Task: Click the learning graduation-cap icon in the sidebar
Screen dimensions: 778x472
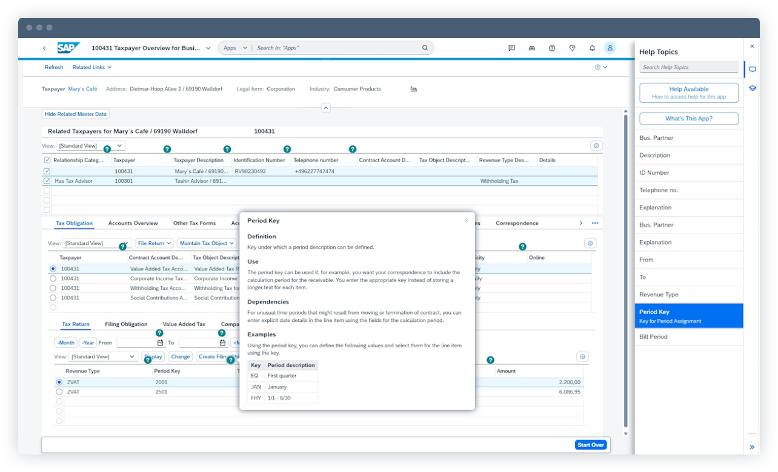Action: click(x=753, y=89)
